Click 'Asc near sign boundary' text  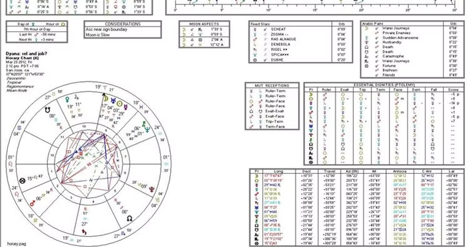(107, 30)
